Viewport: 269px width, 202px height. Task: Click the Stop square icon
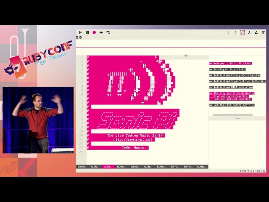87,32
